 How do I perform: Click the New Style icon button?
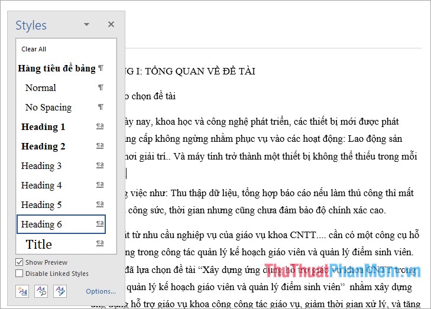22,291
